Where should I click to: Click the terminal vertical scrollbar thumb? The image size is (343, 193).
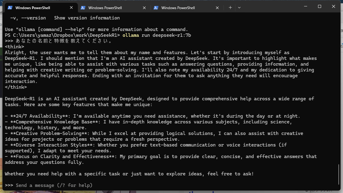tap(339, 175)
